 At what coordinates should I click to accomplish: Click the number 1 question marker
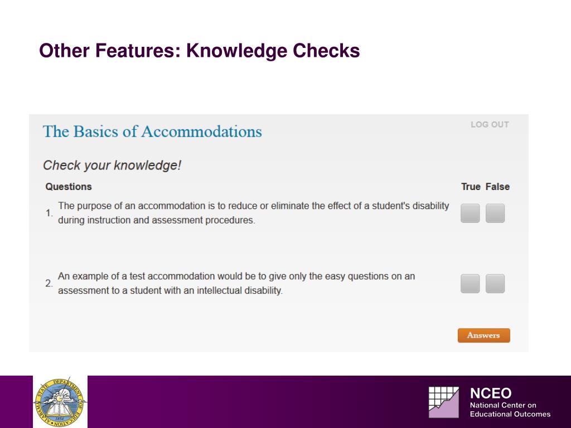(x=49, y=213)
